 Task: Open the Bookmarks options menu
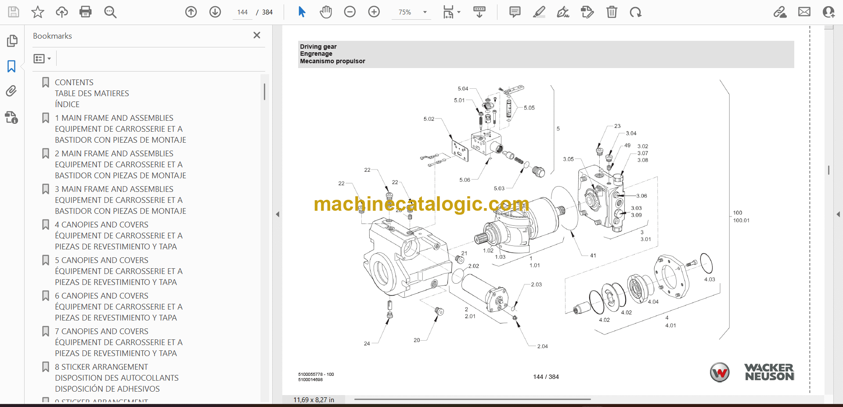(x=42, y=58)
